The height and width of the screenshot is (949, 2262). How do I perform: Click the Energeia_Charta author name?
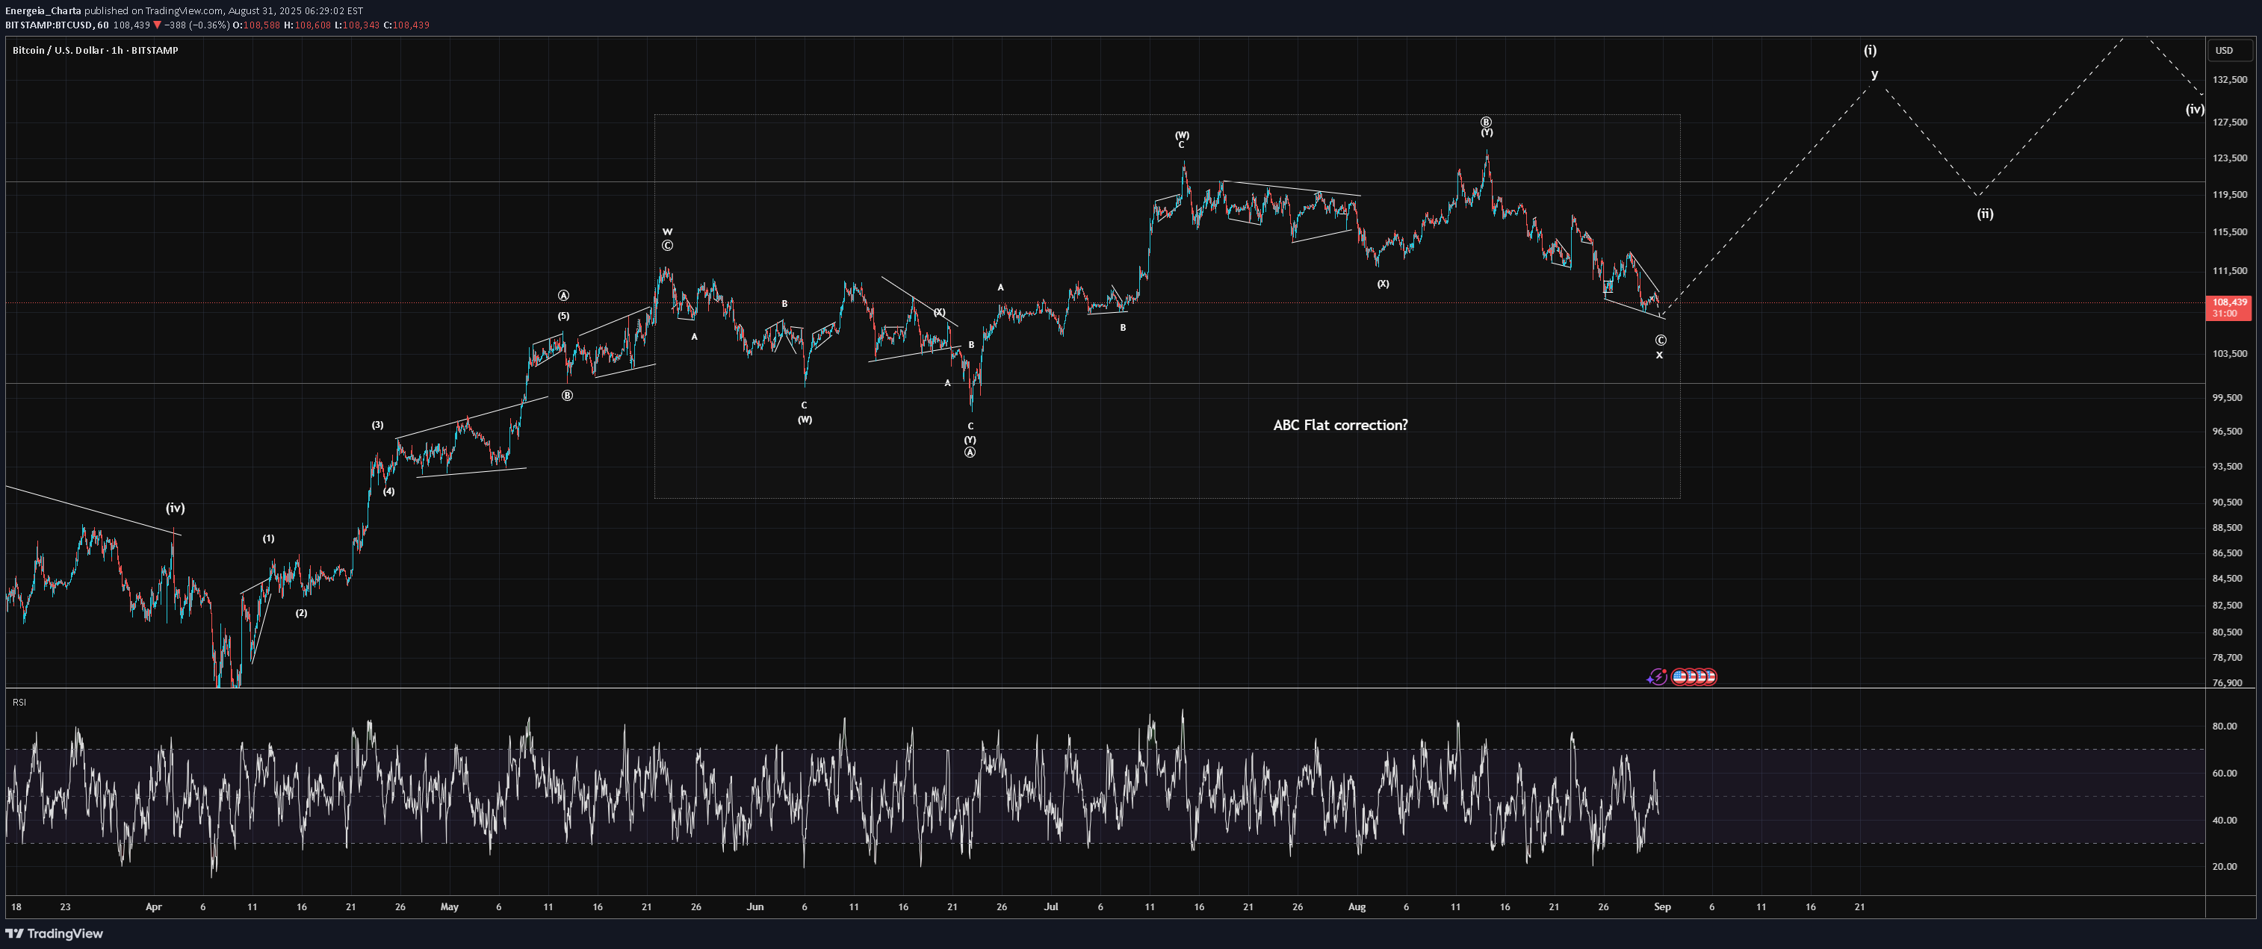click(x=43, y=10)
